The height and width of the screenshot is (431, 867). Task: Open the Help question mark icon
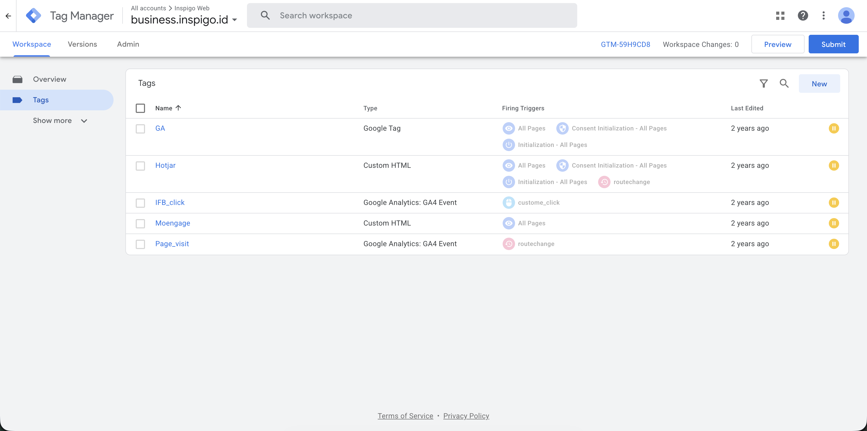(x=803, y=15)
